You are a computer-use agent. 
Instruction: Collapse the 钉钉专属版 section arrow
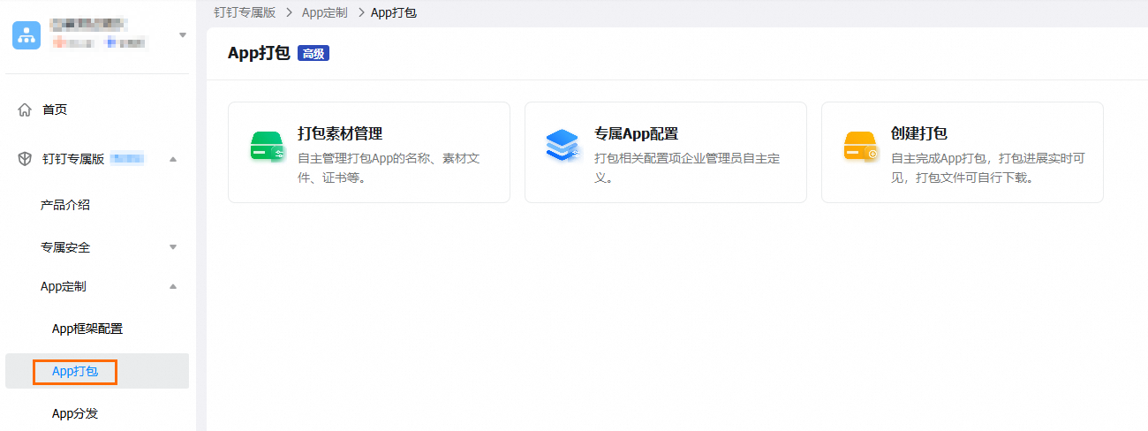173,159
